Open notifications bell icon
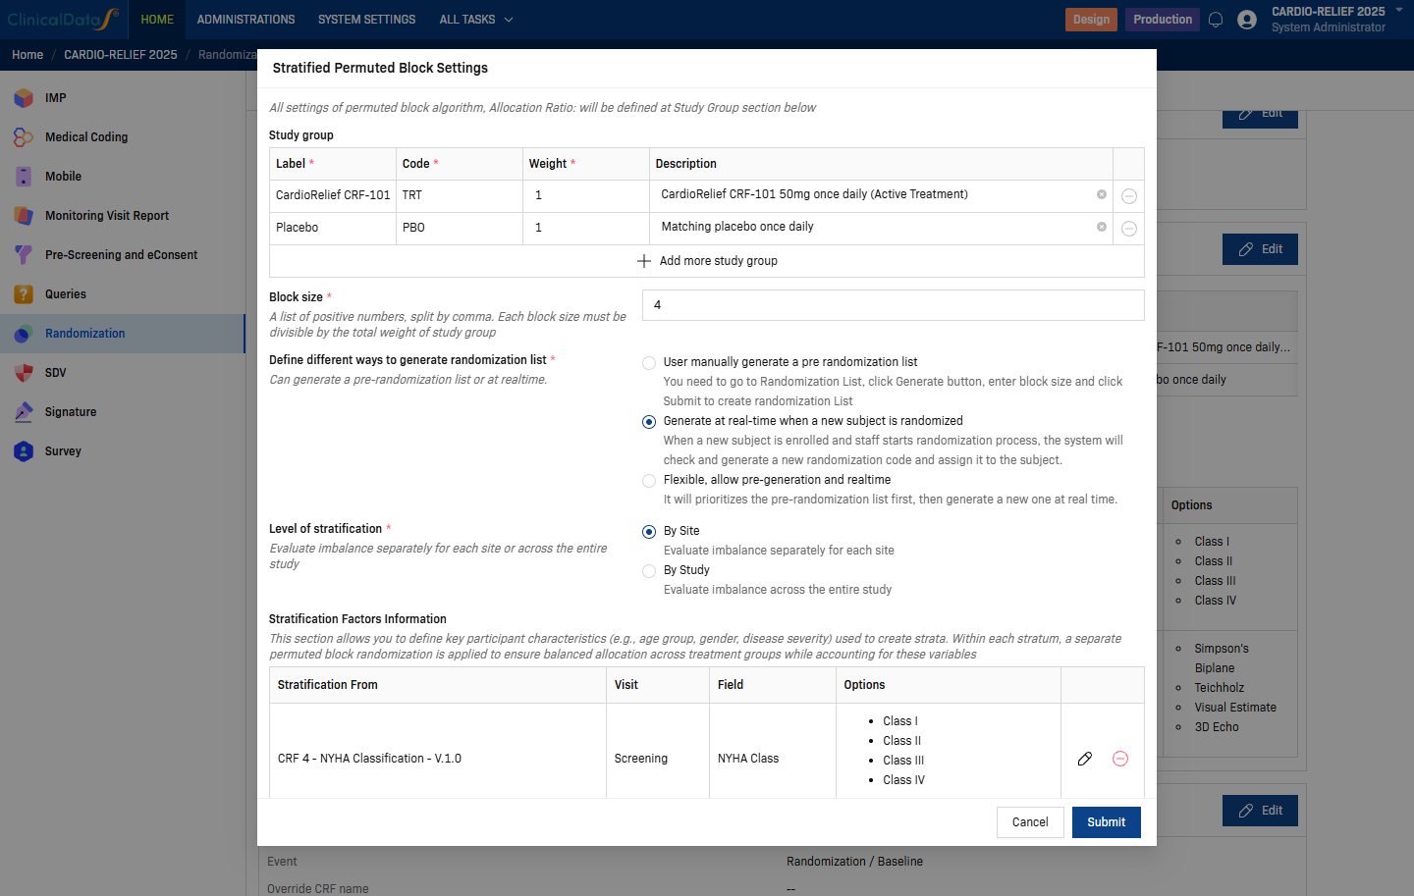Screen dimensions: 1414x896 coord(1216,20)
